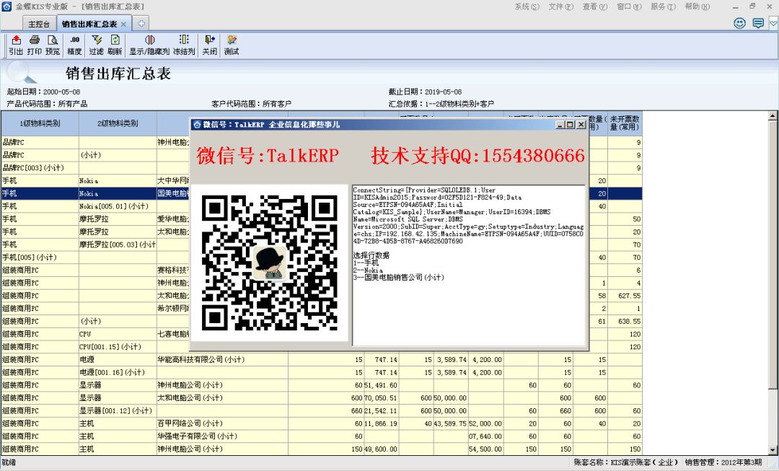Open the 服务(T) menu
Image resolution: width=779 pixels, height=471 pixels.
[x=664, y=6]
